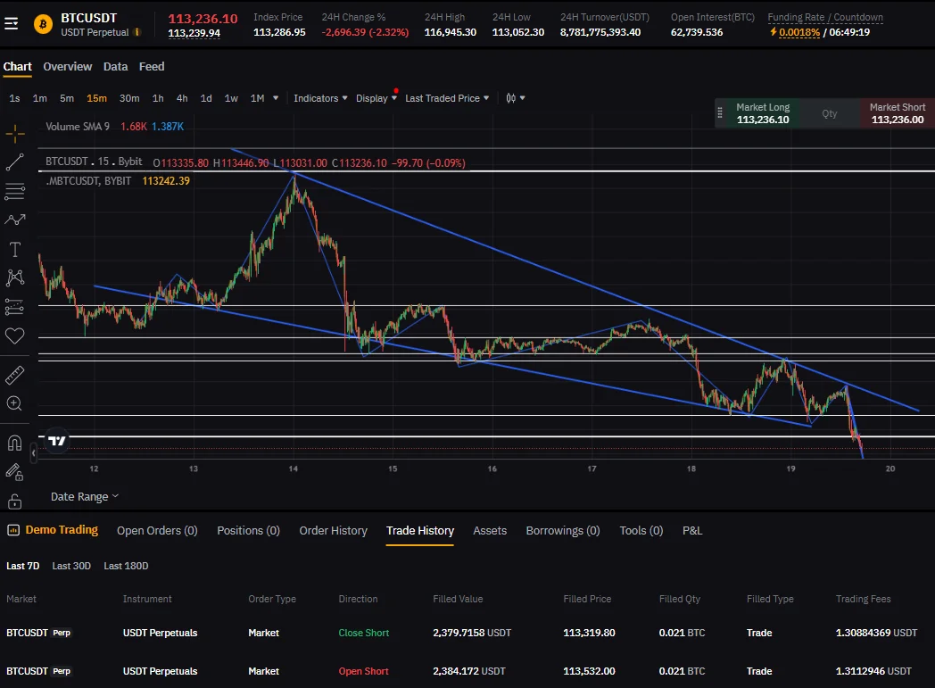Click the heart favorites icon
Screen dimensions: 935x688
pyautogui.click(x=15, y=336)
